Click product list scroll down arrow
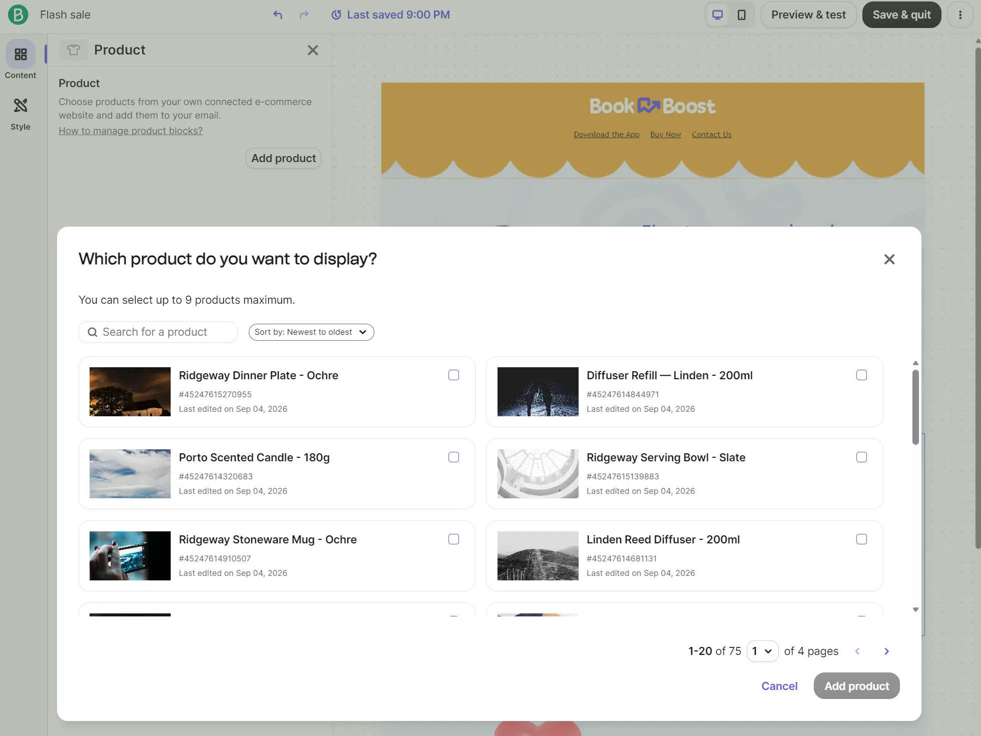The image size is (981, 736). coord(915,609)
